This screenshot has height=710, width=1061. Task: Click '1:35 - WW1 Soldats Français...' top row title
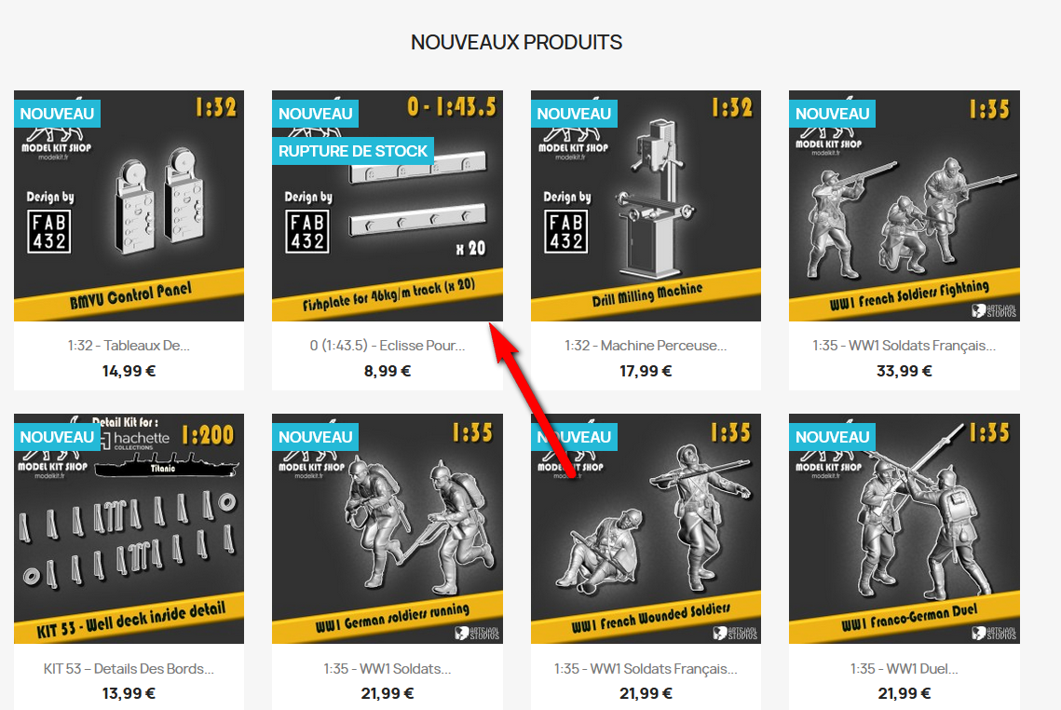[x=904, y=345]
